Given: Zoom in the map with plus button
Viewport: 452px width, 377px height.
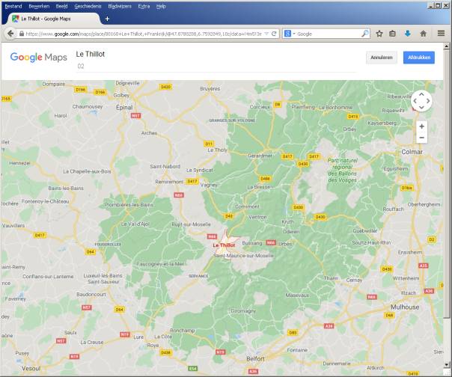Looking at the screenshot, I should tap(422, 126).
